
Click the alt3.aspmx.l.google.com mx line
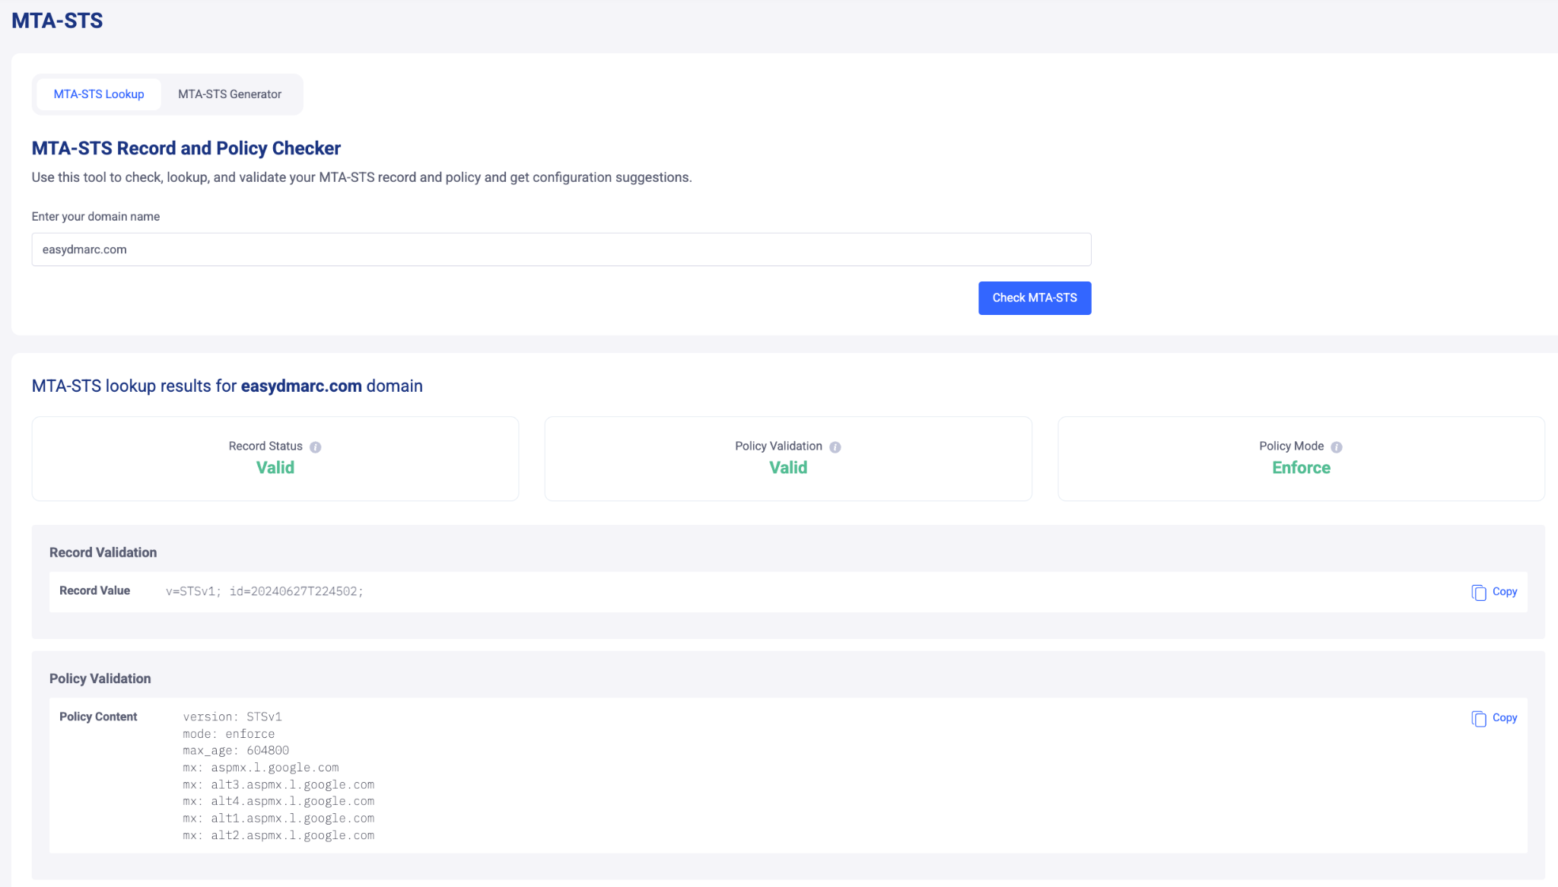click(278, 785)
